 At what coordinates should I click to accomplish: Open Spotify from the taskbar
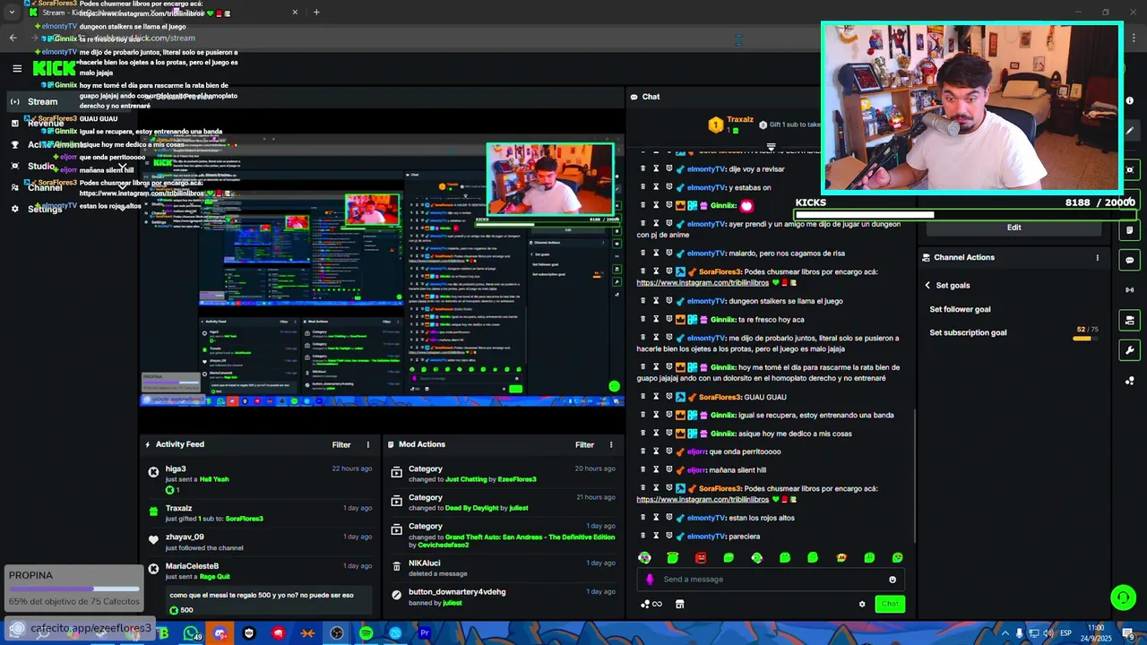pos(367,633)
